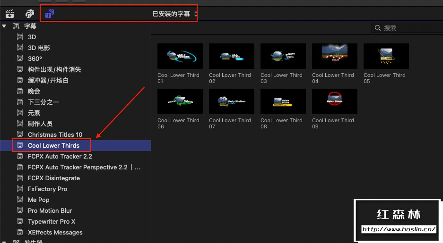Open the Photos and Audio sidebar icon
443x243 pixels.
point(30,14)
